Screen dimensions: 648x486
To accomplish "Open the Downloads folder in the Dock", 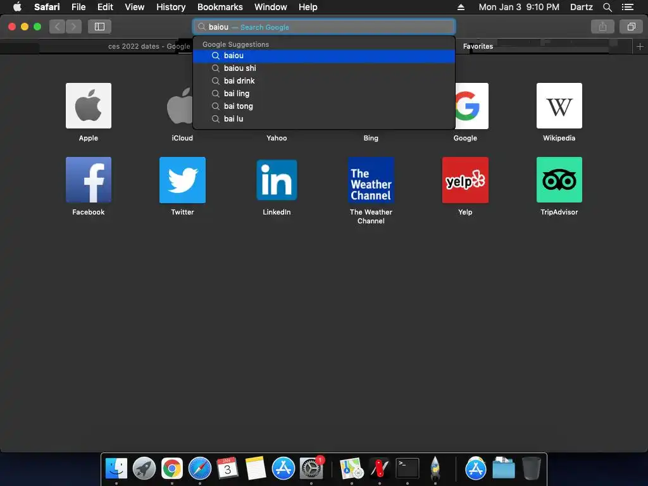I will (x=503, y=469).
